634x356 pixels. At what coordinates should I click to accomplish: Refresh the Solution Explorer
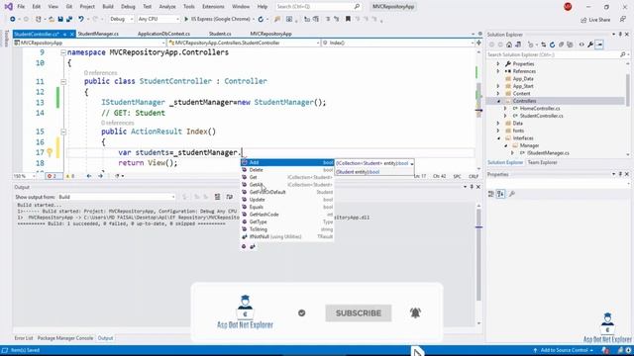click(552, 44)
